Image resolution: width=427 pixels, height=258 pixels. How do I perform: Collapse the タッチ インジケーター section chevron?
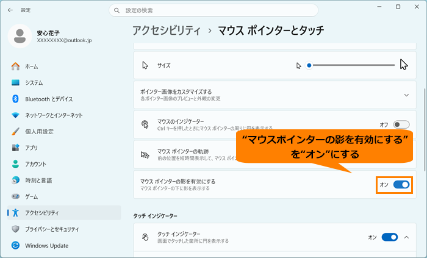[406, 237]
